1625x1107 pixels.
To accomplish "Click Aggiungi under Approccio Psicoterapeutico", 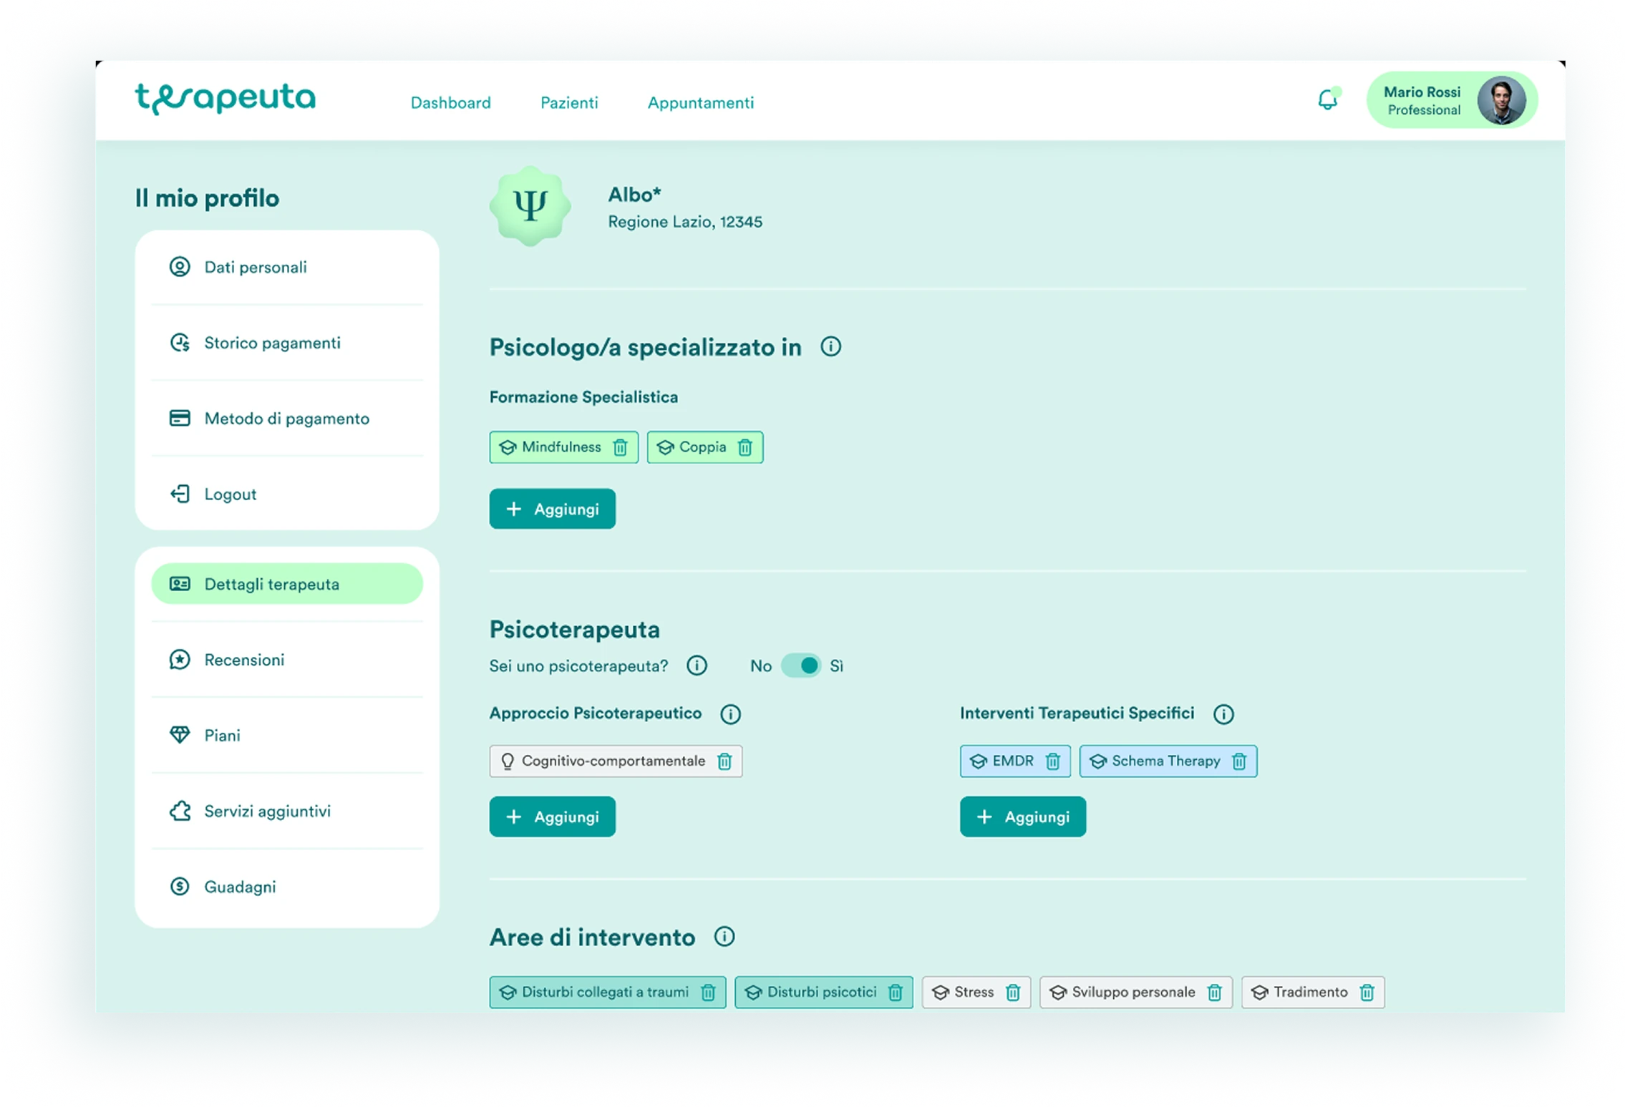I will (552, 816).
